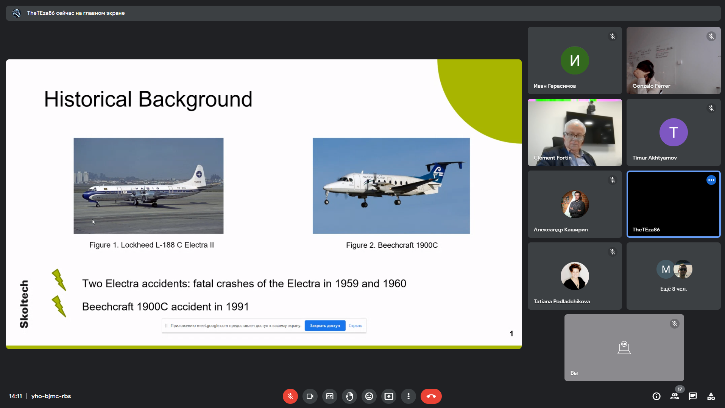Viewport: 725px width, 408px height.
Task: Click muted mic icon on Timur Akhtyamov tile
Action: 711,108
